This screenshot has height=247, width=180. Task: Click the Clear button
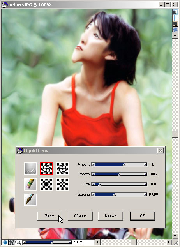[80, 216]
